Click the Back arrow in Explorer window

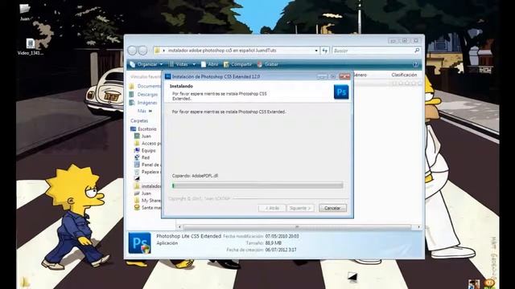pos(132,51)
